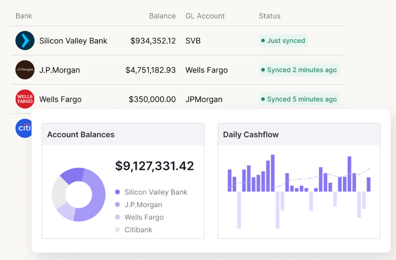Click the Silicon Valley Bank legend swatch
Viewport: 396px width, 260px height.
(117, 192)
